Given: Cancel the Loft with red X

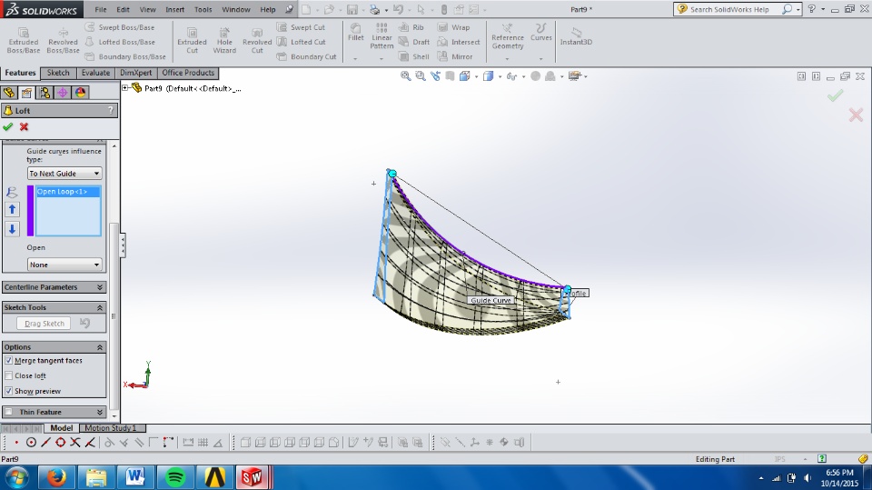Looking at the screenshot, I should (x=24, y=127).
